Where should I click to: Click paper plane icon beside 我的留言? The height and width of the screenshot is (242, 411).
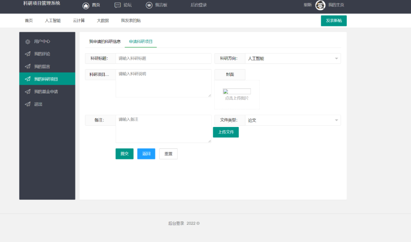[x=27, y=66]
